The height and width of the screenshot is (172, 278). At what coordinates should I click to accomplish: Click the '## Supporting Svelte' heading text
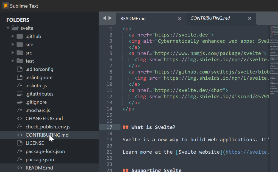[152, 170]
